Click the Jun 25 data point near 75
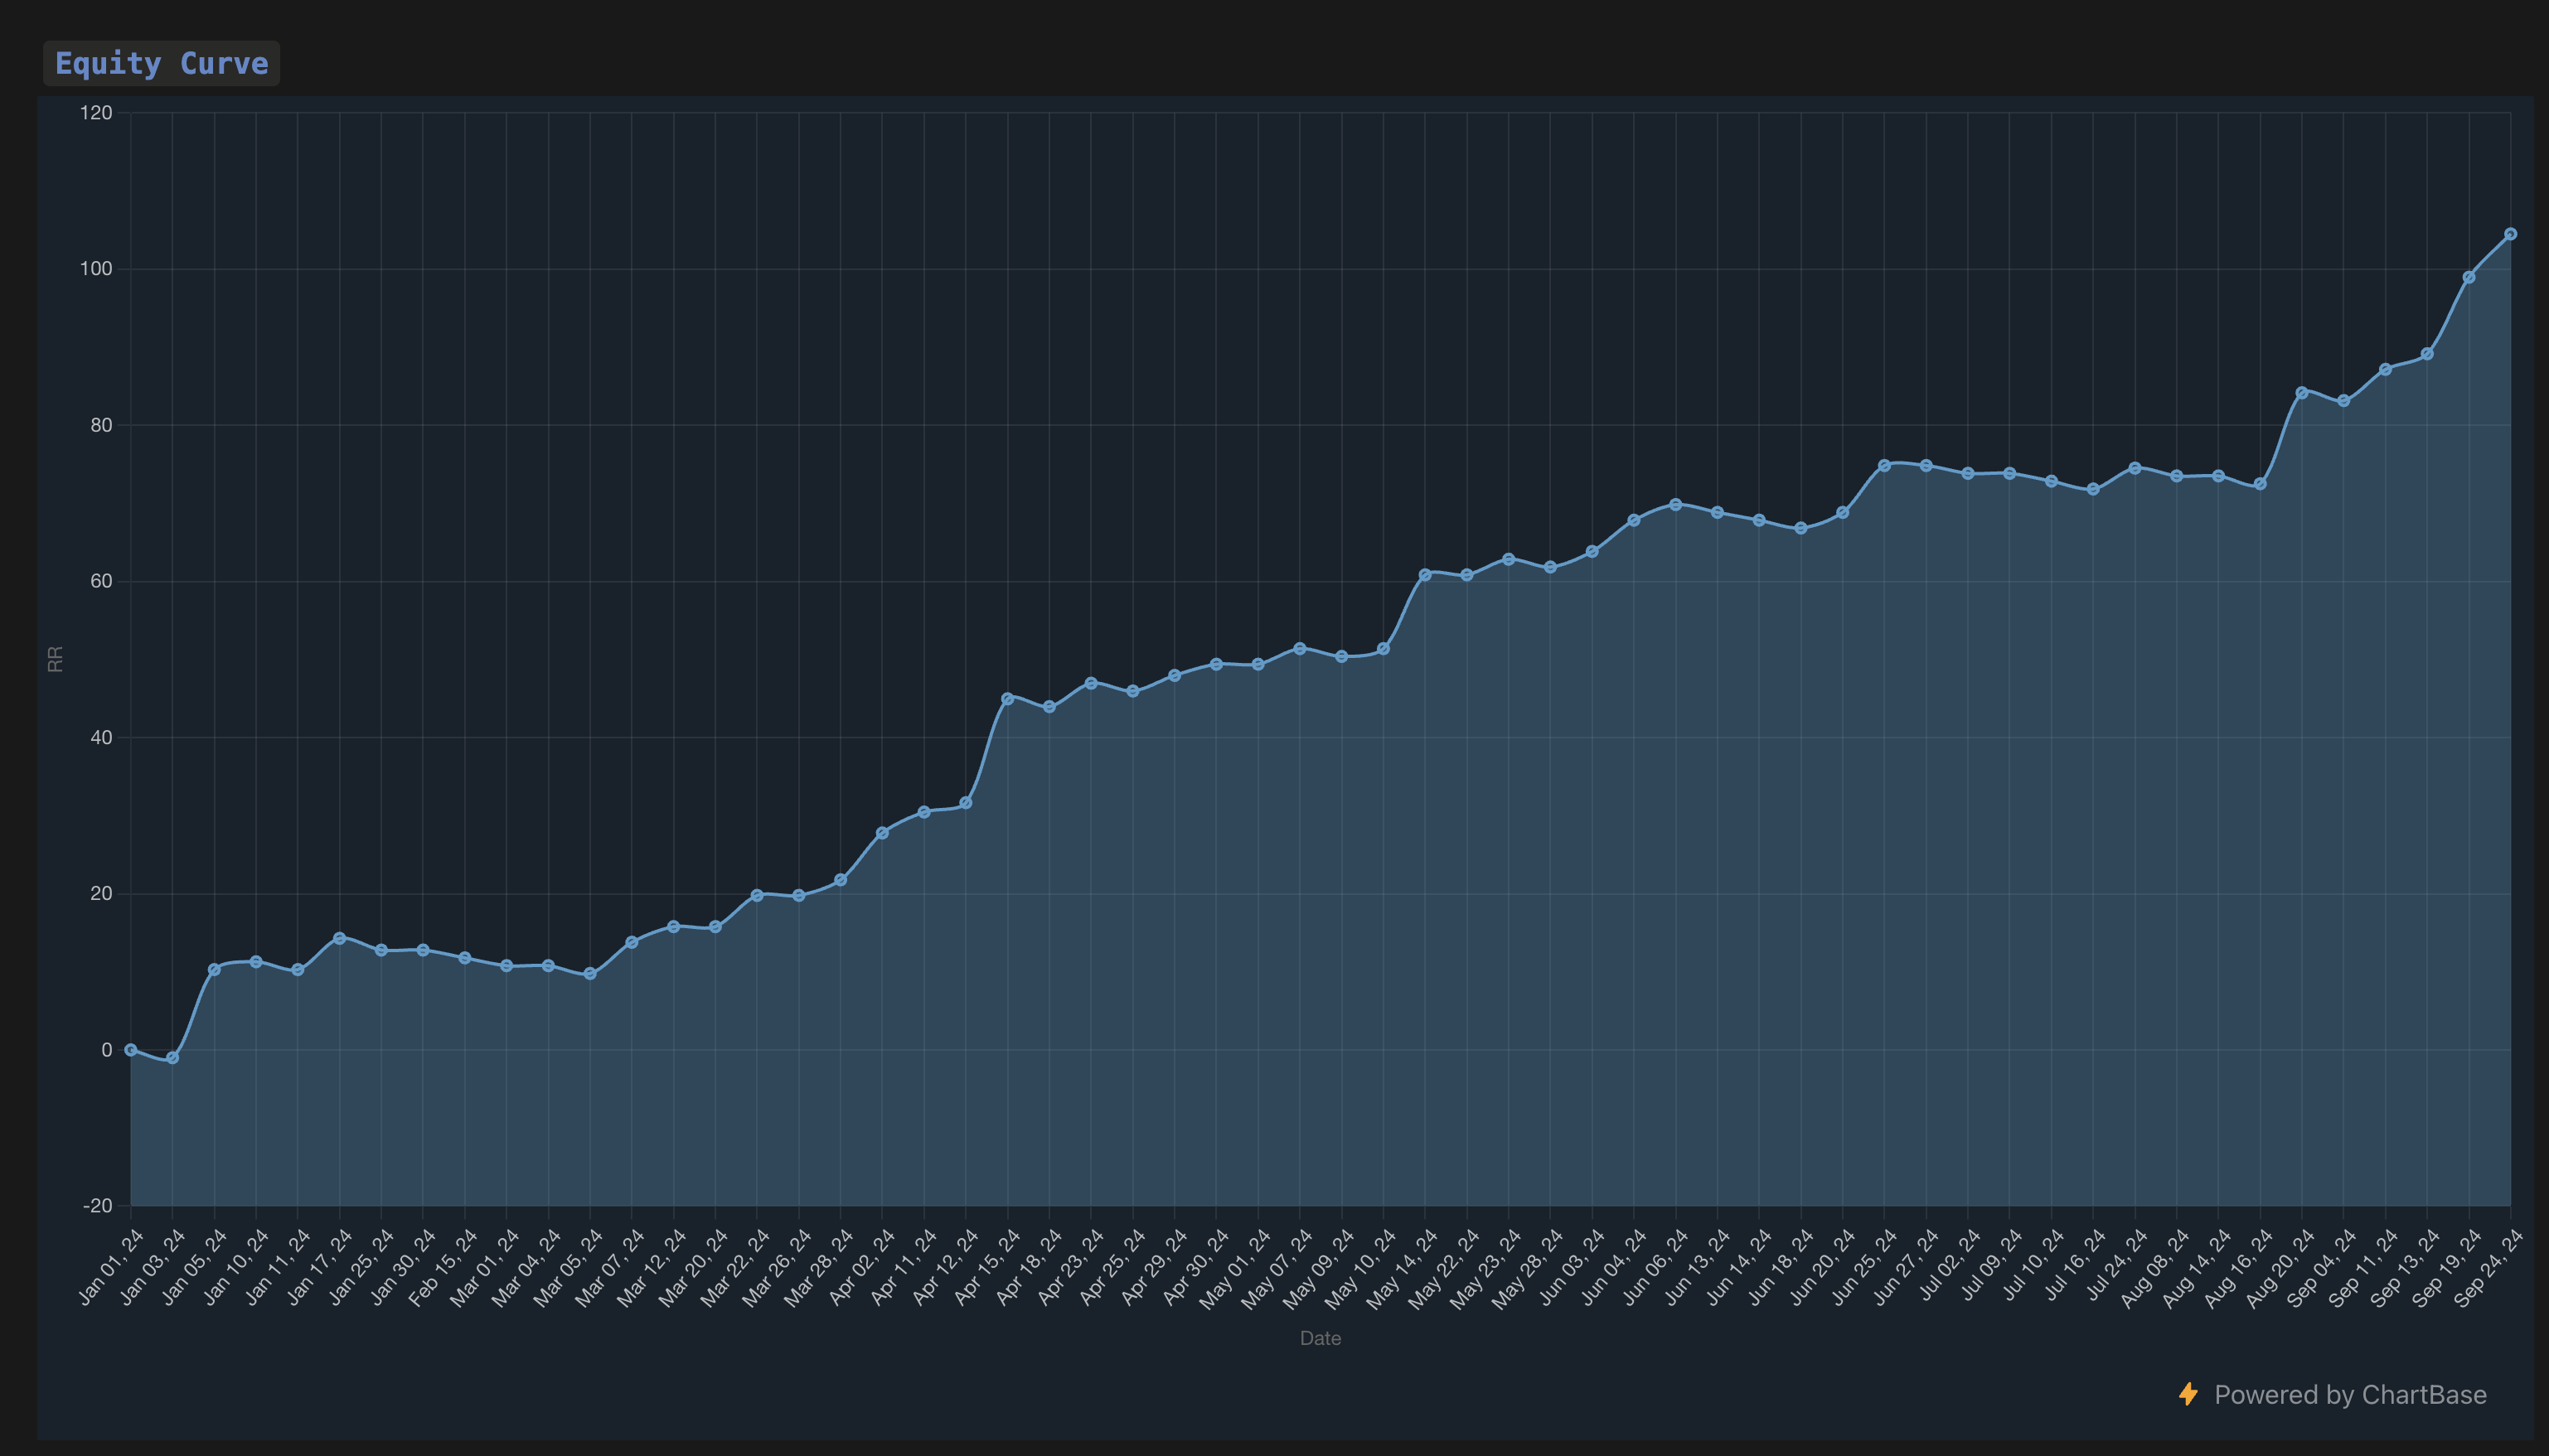The image size is (2549, 1456). (1884, 466)
